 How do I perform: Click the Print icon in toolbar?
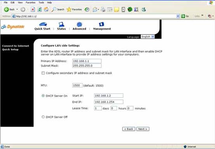103,9
